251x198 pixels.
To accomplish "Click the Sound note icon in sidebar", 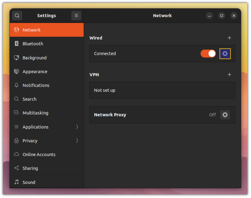I will coord(17,182).
